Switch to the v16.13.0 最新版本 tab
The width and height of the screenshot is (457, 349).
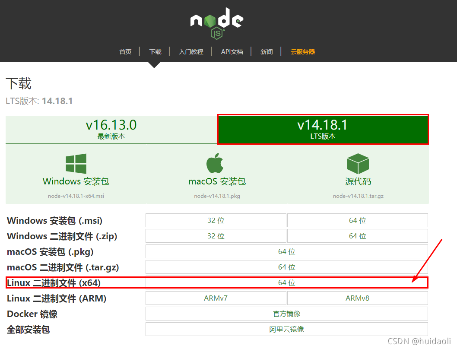(x=111, y=130)
